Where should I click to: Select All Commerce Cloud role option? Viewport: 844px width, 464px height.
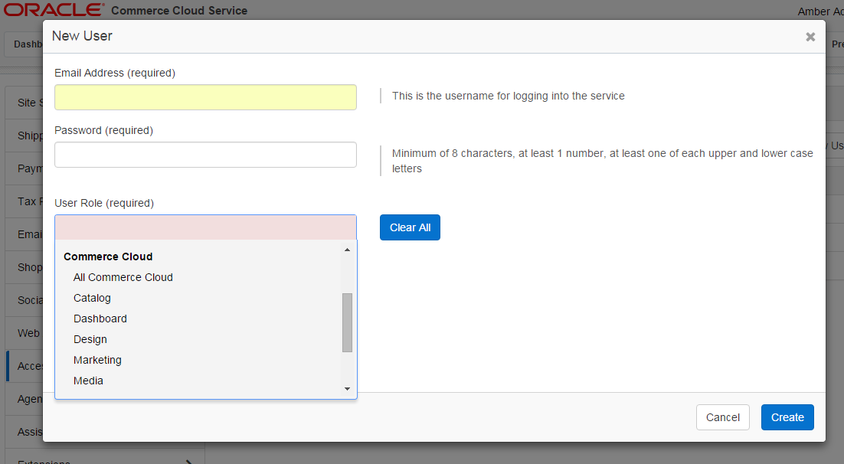pos(123,277)
